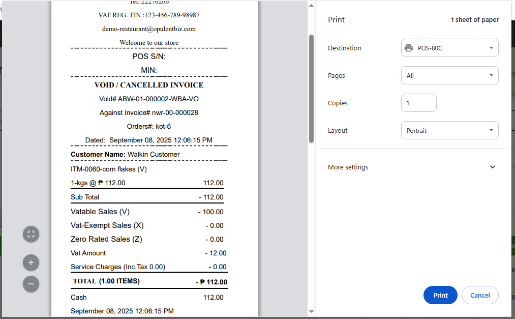Zoom out the print preview
Image resolution: width=515 pixels, height=319 pixels.
click(x=31, y=284)
